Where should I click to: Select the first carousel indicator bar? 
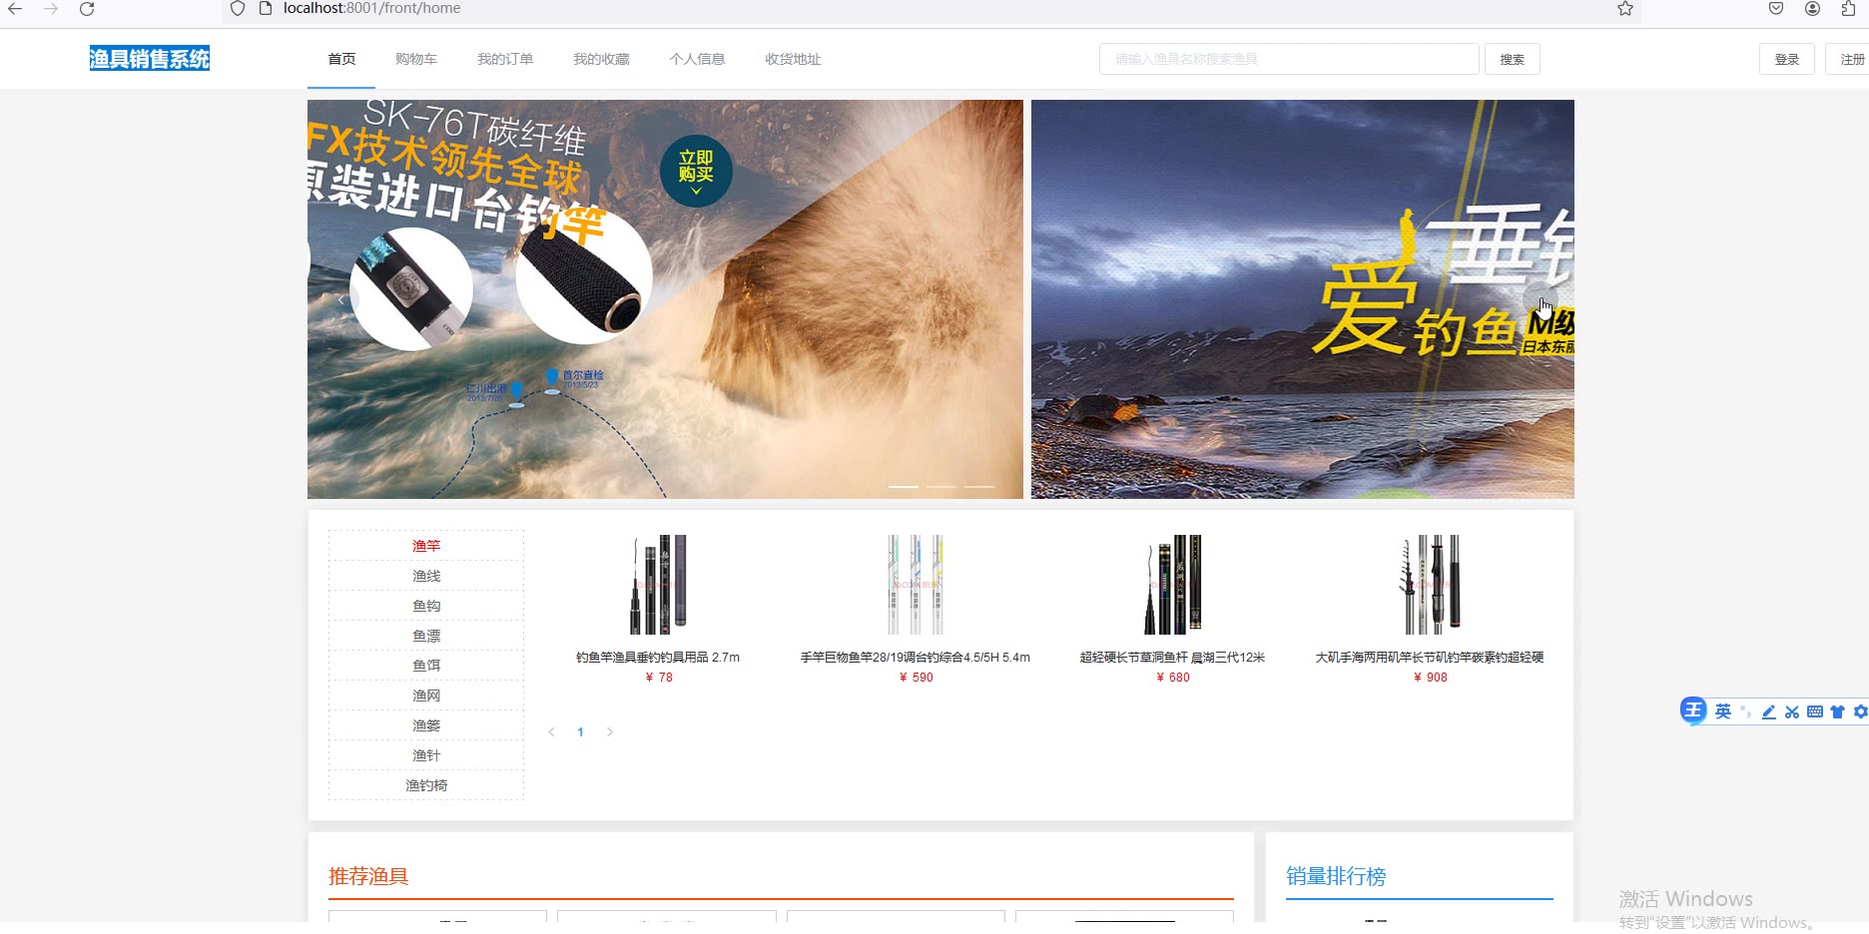click(904, 486)
